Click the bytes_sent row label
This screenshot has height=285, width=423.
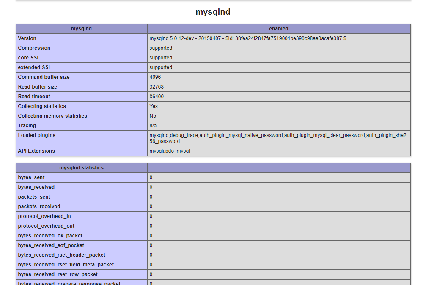[x=31, y=177]
